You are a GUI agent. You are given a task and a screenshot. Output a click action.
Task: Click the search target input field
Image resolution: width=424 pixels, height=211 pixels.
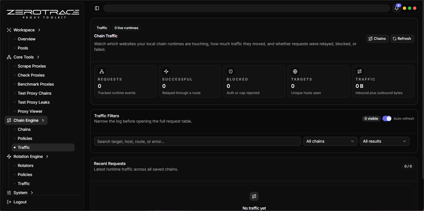[x=197, y=141]
